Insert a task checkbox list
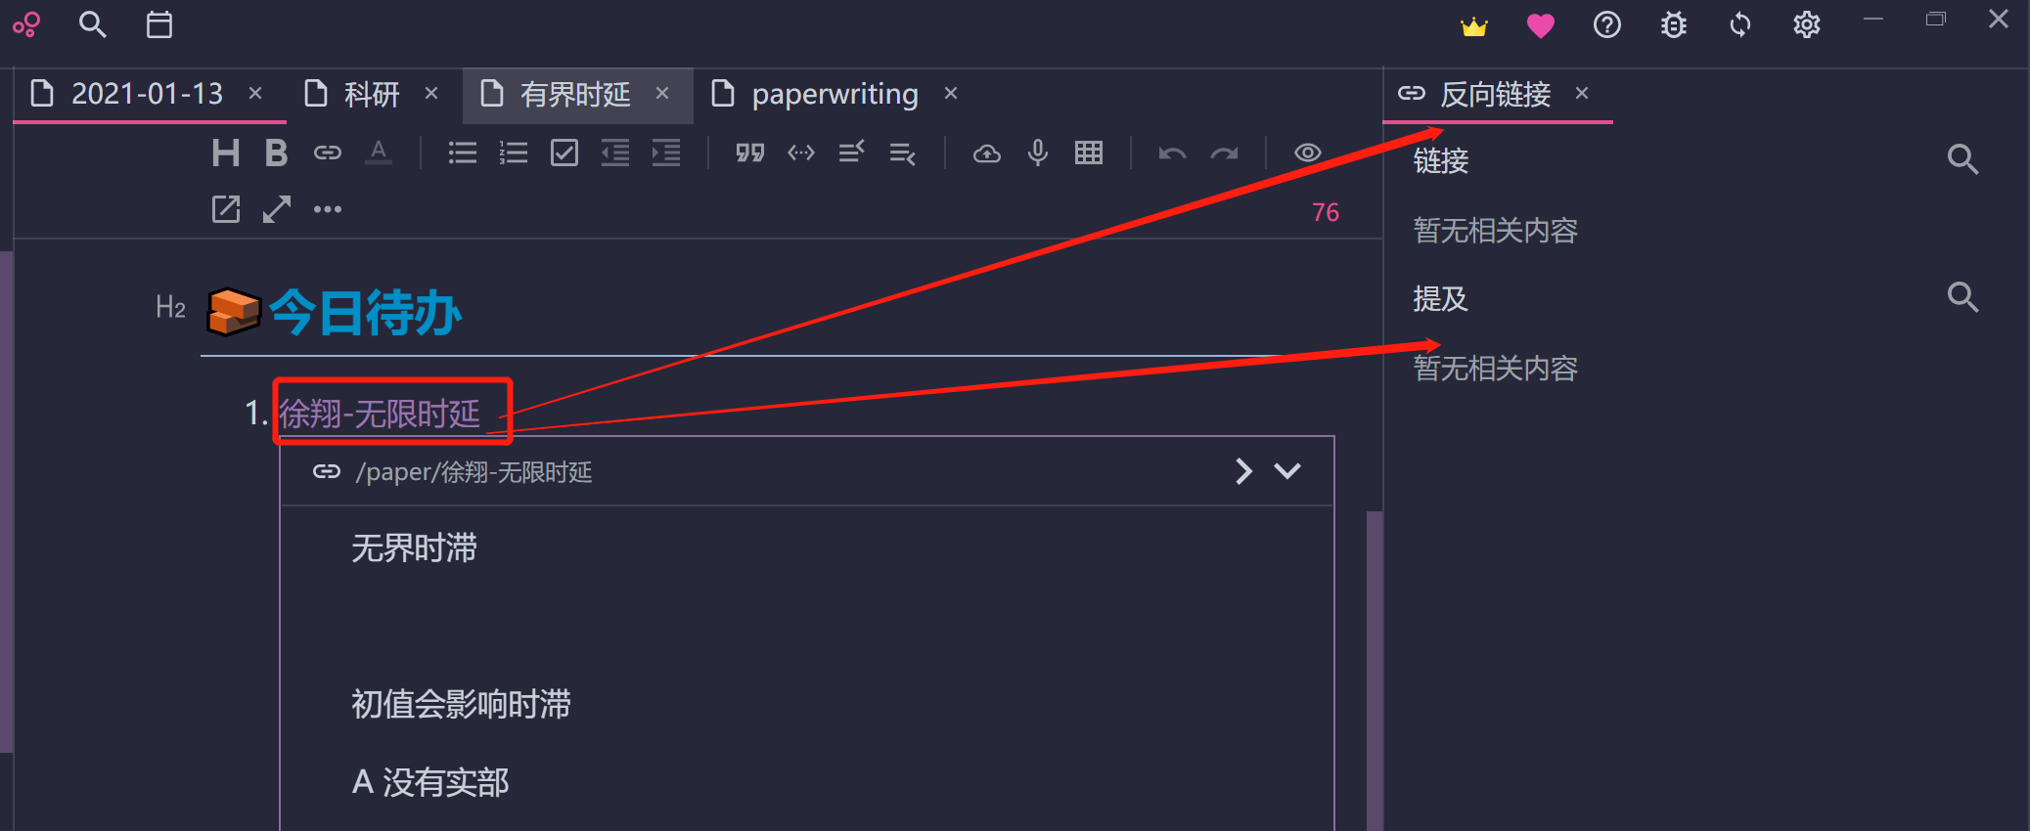Viewport: 2030px width, 831px height. tap(564, 153)
